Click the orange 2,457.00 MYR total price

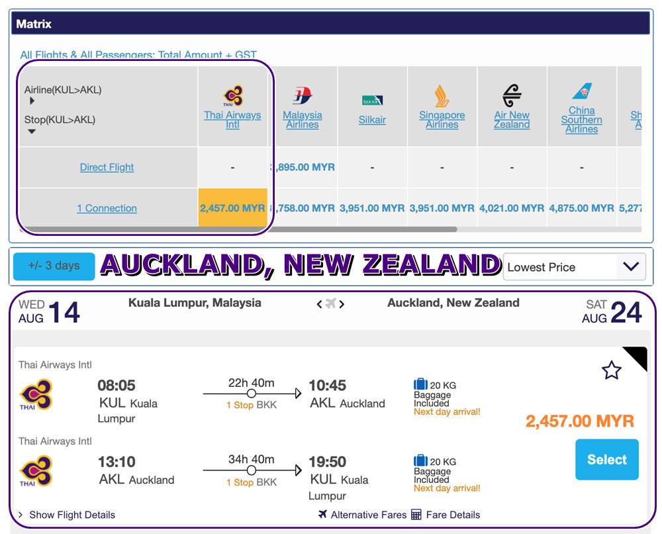pyautogui.click(x=580, y=421)
